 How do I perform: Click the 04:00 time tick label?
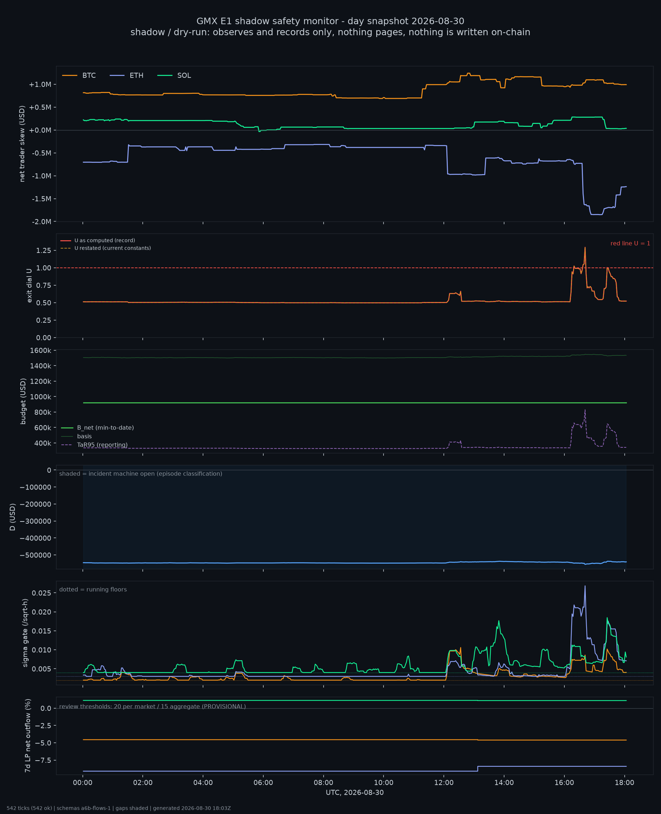click(x=203, y=783)
